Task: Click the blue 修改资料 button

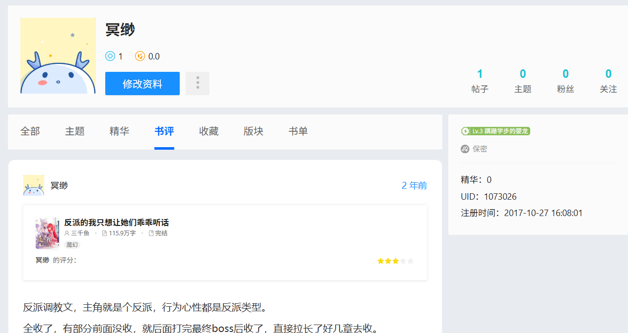Action: point(142,84)
